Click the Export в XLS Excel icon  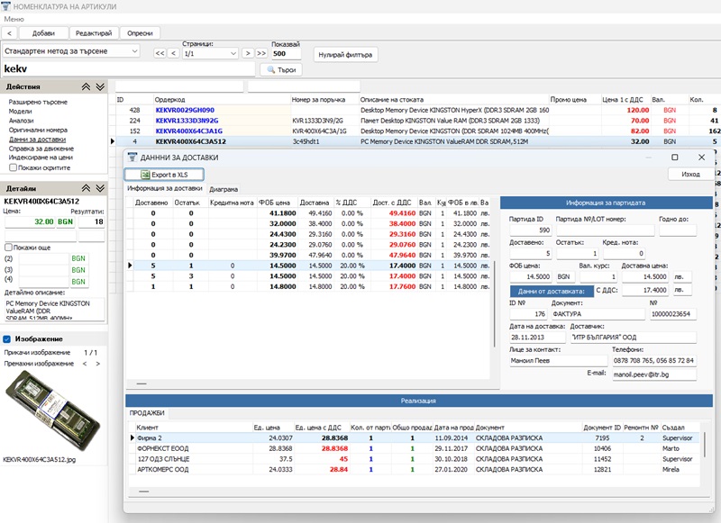point(145,175)
